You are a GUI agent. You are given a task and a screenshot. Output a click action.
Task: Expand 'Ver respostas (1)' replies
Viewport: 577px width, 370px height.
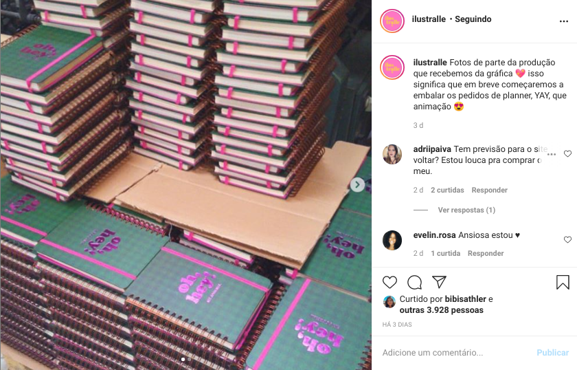[466, 210]
